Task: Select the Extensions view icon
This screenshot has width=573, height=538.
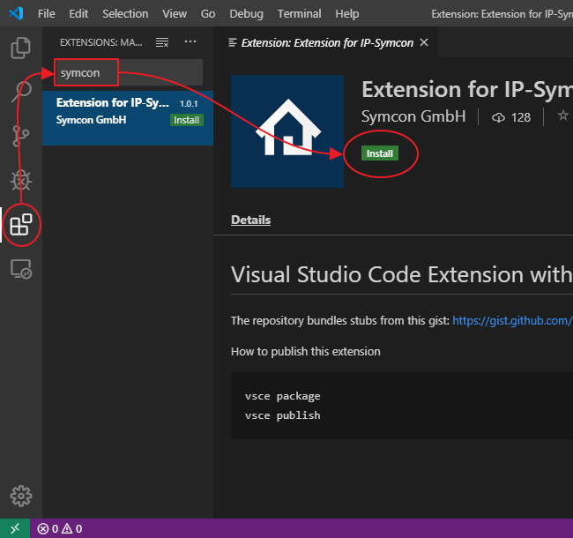Action: coord(21,225)
